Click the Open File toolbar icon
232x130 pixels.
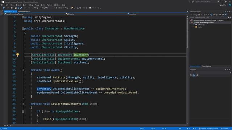click(x=16, y=8)
